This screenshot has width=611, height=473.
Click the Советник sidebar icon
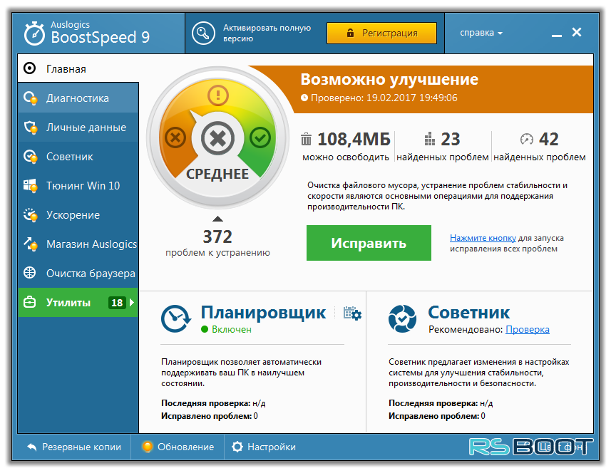(x=31, y=157)
